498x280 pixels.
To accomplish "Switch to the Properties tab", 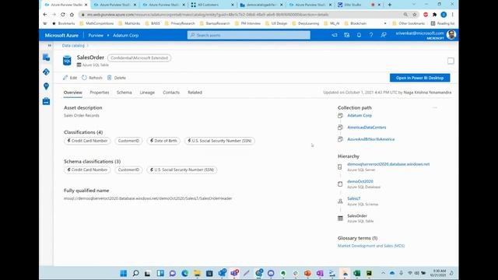I will (x=100, y=93).
